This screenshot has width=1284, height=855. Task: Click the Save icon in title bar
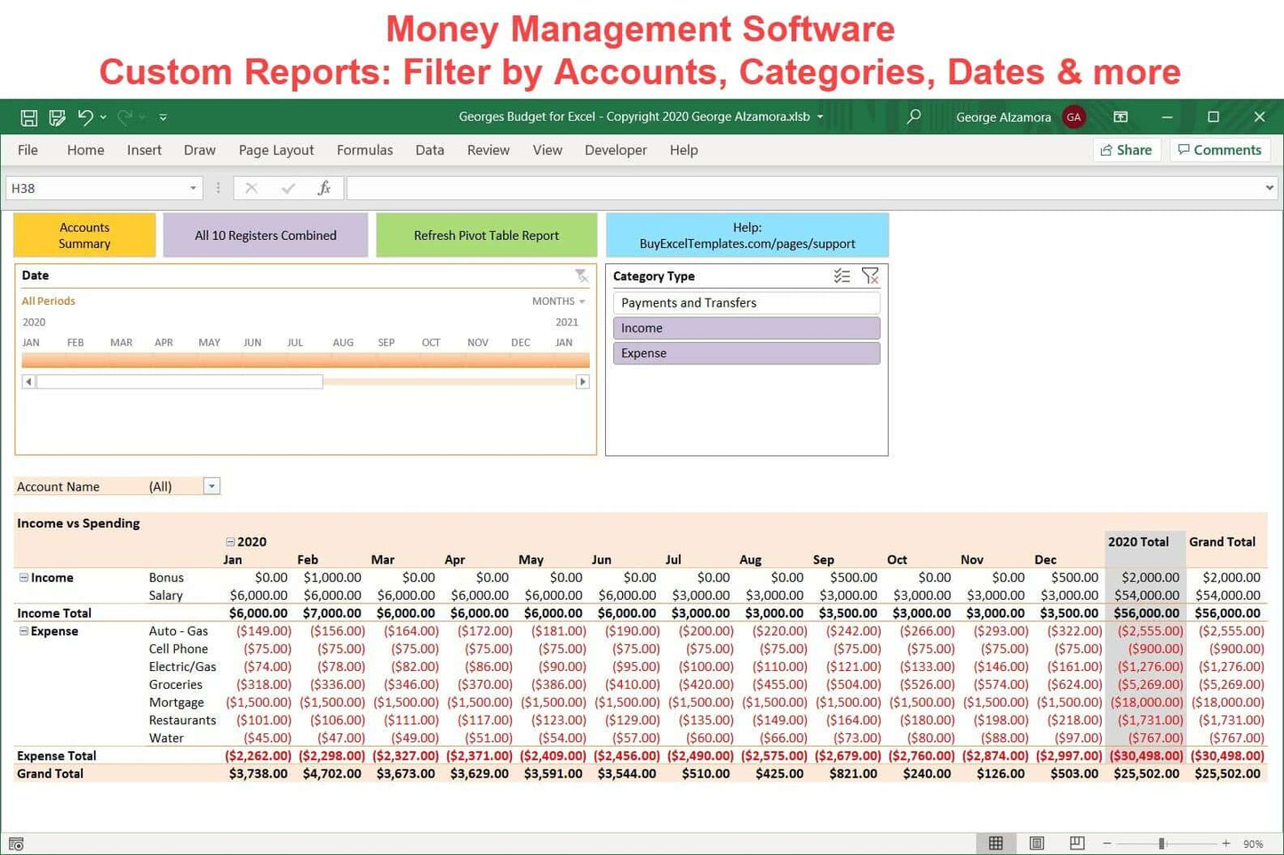point(28,117)
